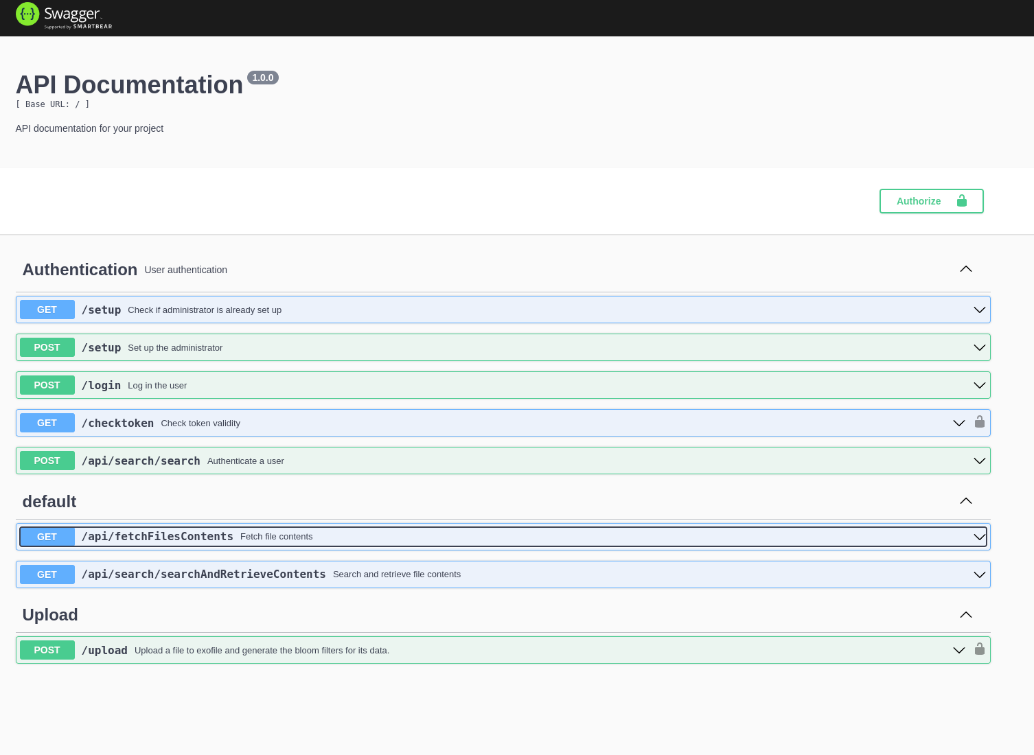Click /checktoken path text
This screenshot has width=1034, height=755.
point(118,423)
